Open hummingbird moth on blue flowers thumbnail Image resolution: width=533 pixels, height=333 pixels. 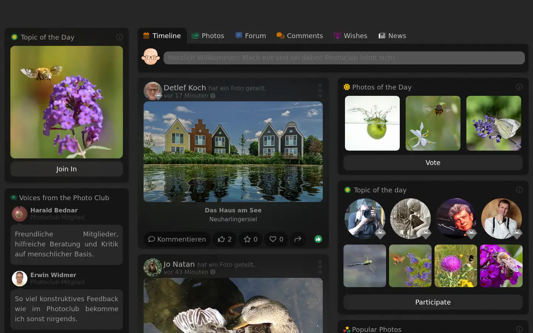410,266
